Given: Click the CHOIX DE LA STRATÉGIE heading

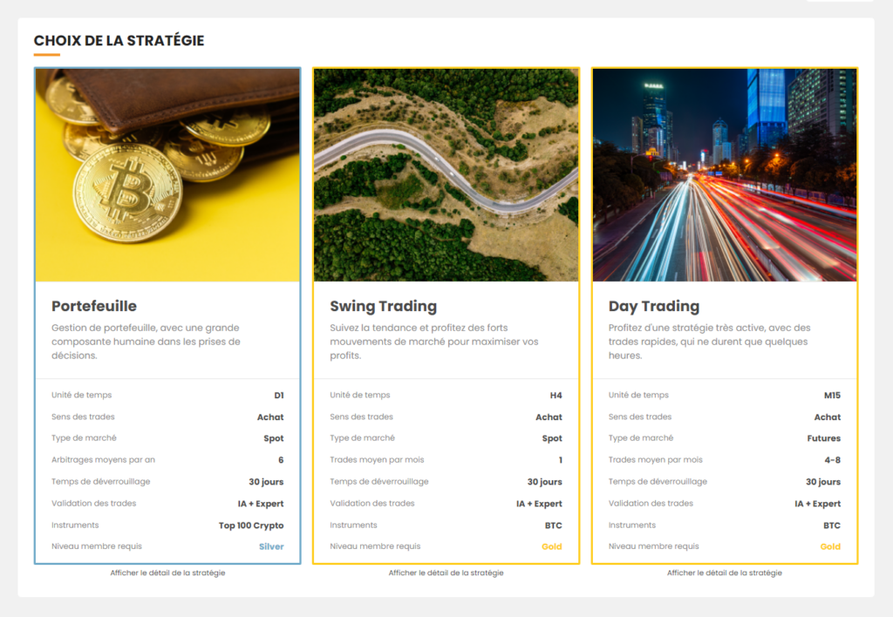Looking at the screenshot, I should click(x=119, y=40).
